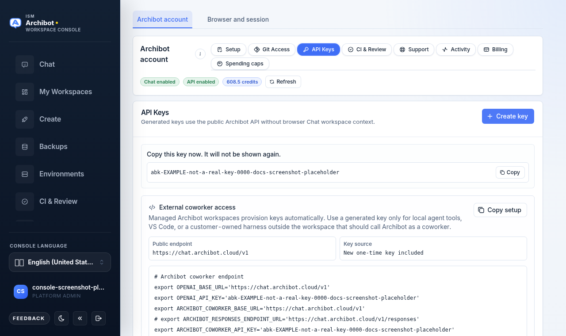
Task: Open the Spending caps section
Action: (x=240, y=64)
